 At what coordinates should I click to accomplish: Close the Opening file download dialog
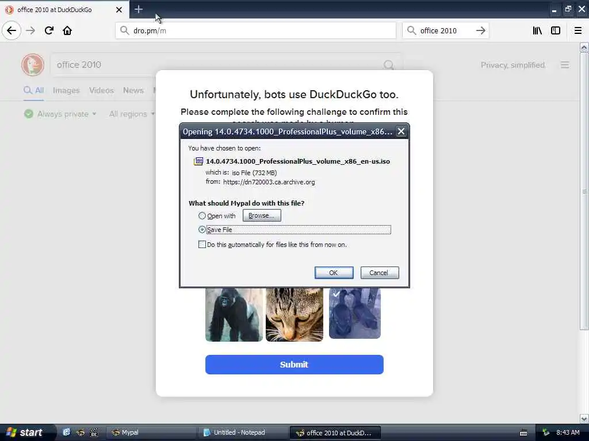(x=401, y=131)
